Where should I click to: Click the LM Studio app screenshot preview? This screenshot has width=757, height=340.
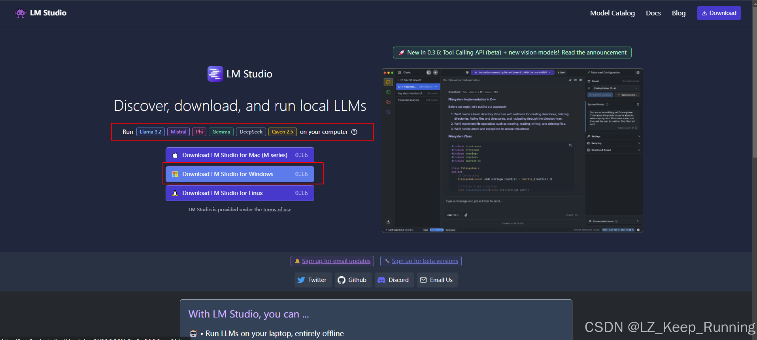[512, 150]
